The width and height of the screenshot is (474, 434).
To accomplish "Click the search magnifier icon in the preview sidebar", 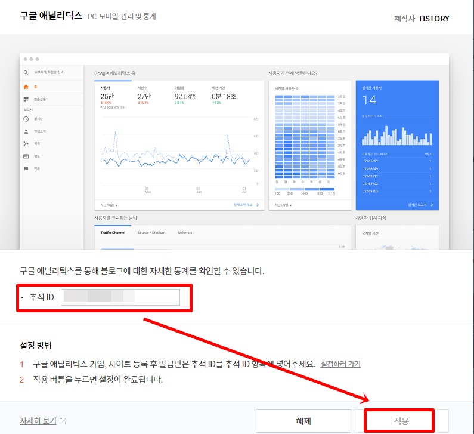I will (26, 73).
